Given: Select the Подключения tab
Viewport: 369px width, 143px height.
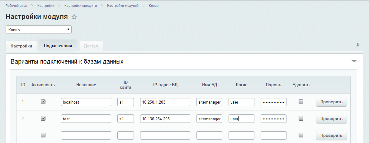Looking at the screenshot, I should (x=58, y=46).
